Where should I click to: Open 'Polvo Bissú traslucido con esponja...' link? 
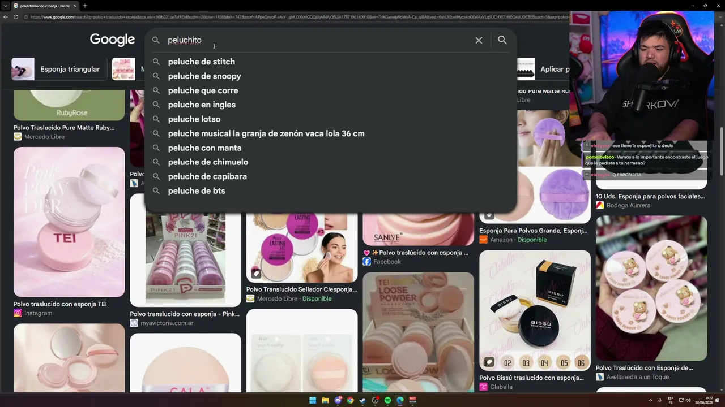click(x=531, y=378)
